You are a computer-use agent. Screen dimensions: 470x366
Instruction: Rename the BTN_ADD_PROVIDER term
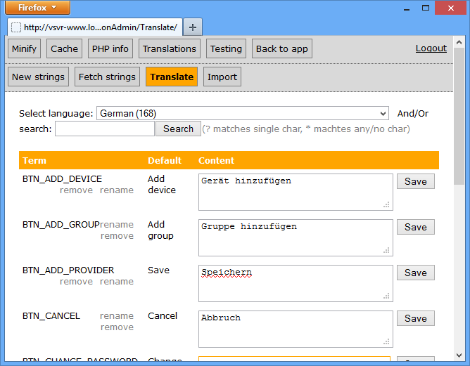click(x=117, y=281)
